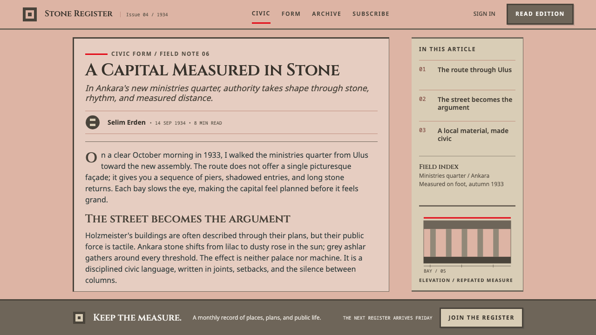Click the footer line 'A monthly record of places'
The height and width of the screenshot is (335, 596).
pyautogui.click(x=257, y=318)
